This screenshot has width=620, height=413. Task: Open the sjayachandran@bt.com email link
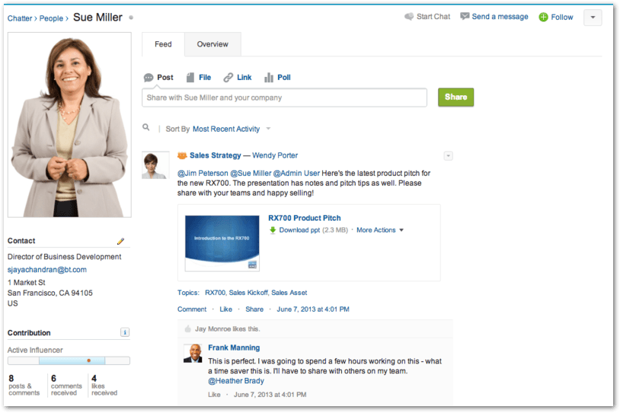click(x=47, y=270)
